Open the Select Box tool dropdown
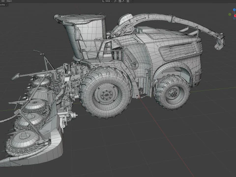 click(3, 5)
